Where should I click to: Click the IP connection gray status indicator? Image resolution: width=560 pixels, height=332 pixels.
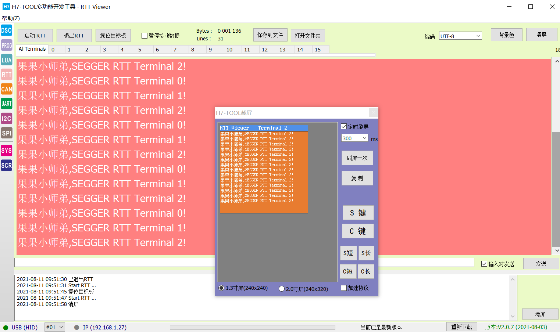click(x=76, y=327)
